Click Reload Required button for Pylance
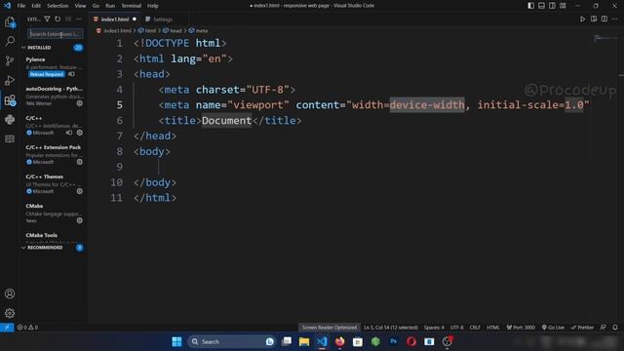Screen dimensions: 624x351 click(x=46, y=74)
